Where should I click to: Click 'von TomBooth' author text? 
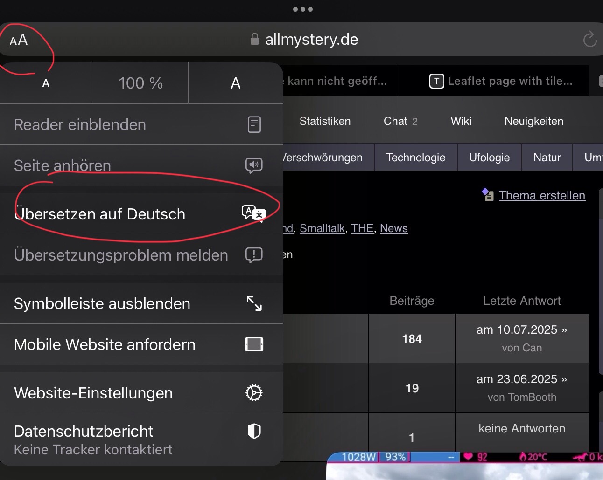tap(522, 398)
